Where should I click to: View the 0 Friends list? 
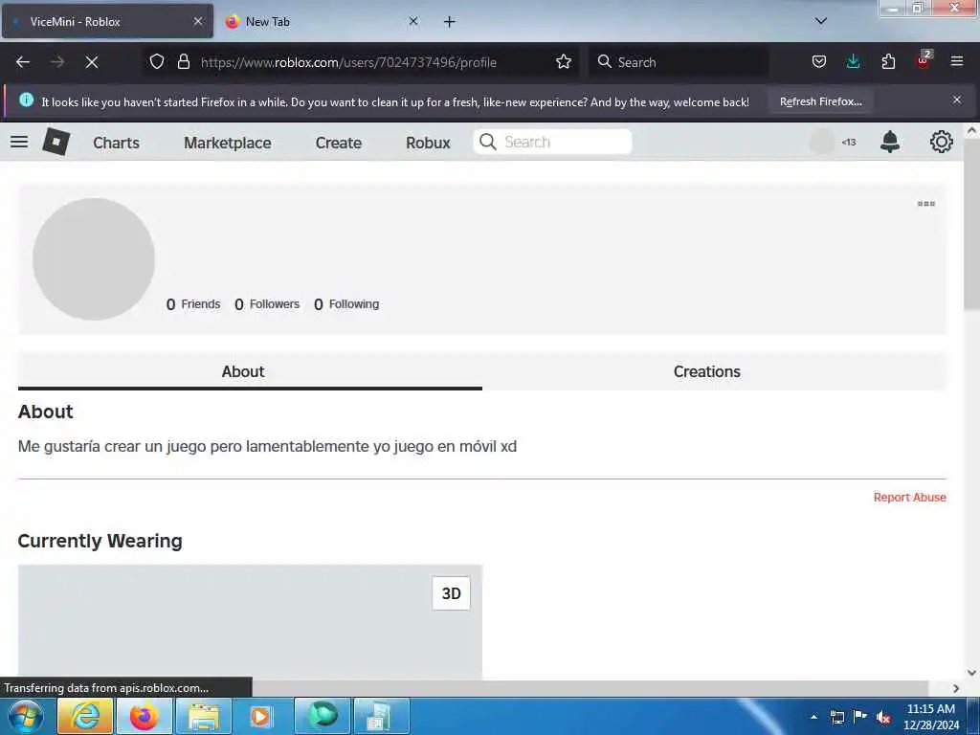193,304
